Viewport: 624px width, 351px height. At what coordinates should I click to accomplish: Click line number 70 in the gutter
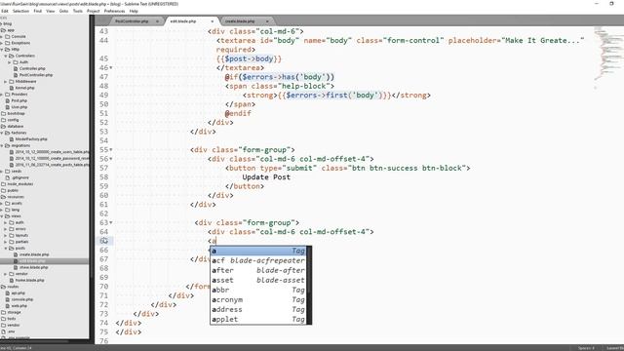pos(104,286)
